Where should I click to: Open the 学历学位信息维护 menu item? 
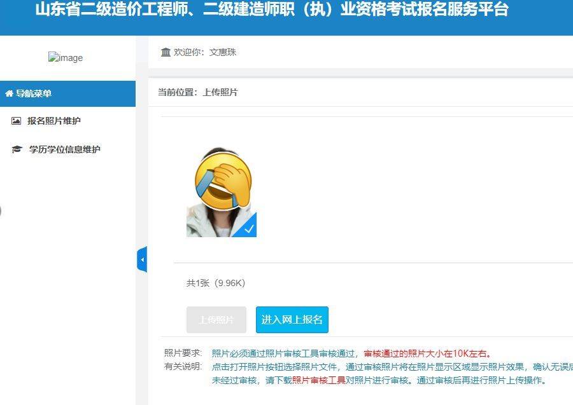(64, 149)
